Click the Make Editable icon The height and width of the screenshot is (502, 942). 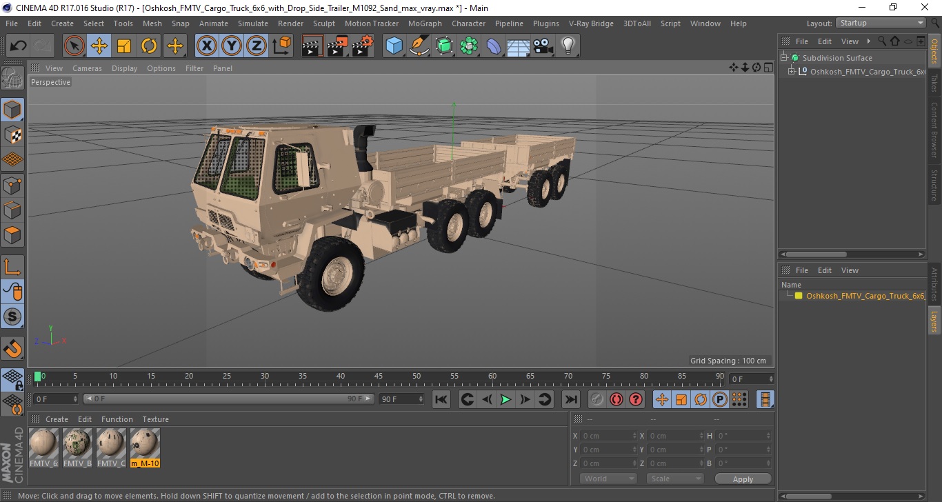(x=12, y=78)
